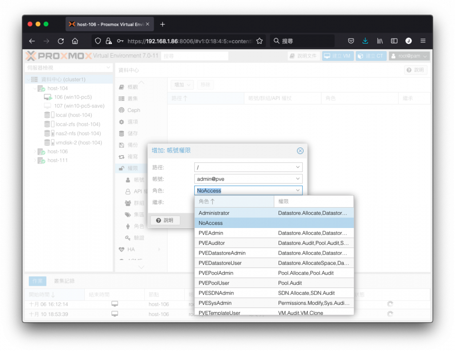This screenshot has width=455, height=352.
Task: Go back with the browser back arrow
Action: (32, 41)
